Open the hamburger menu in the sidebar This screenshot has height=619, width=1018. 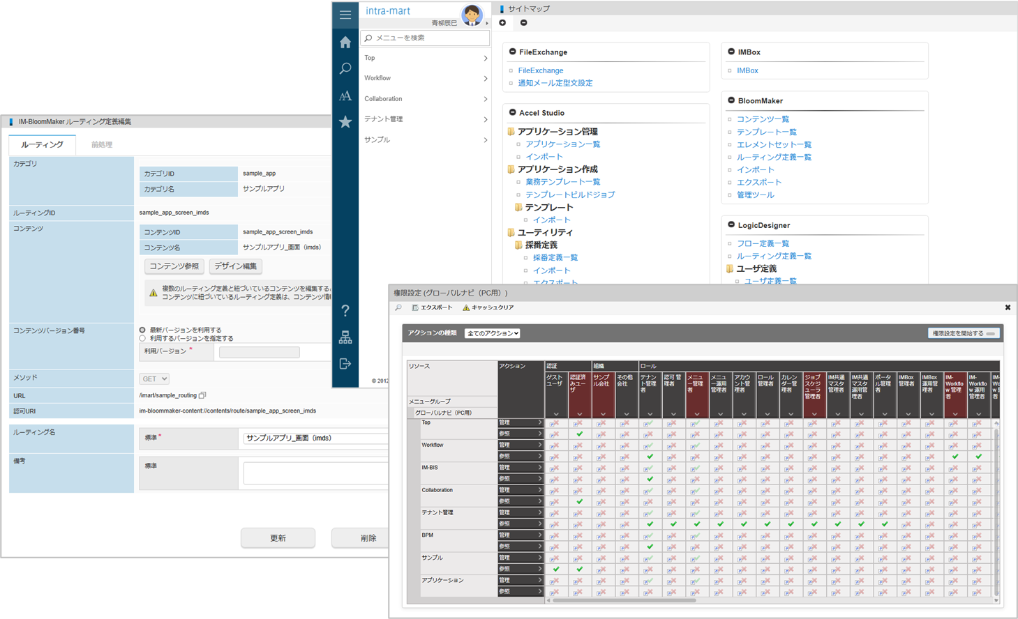click(x=345, y=14)
